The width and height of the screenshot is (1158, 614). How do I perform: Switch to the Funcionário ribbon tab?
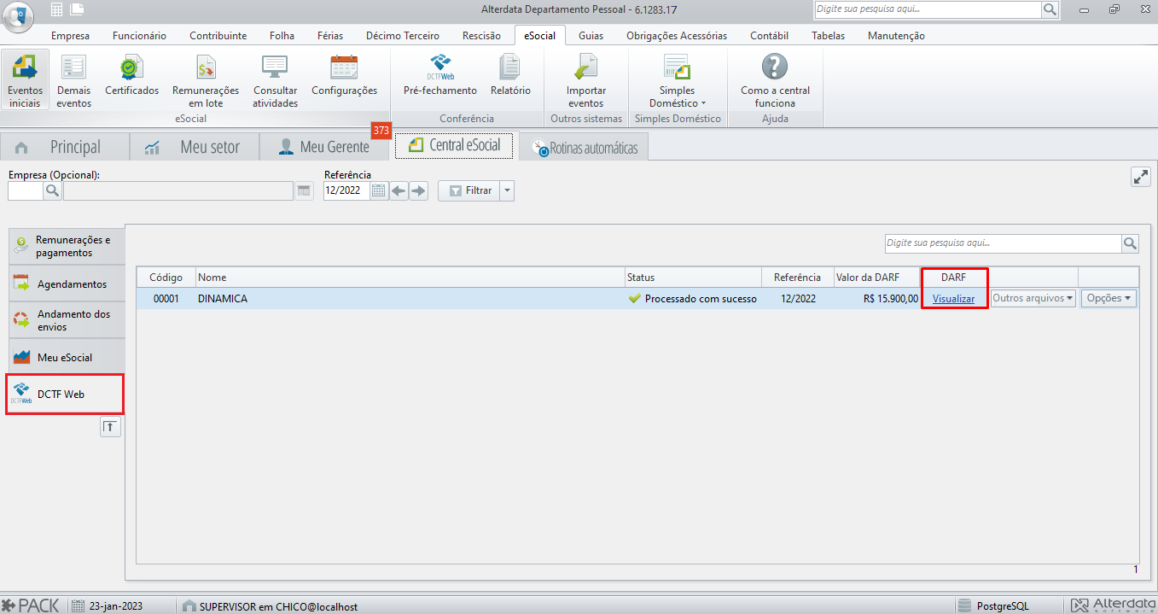point(139,36)
